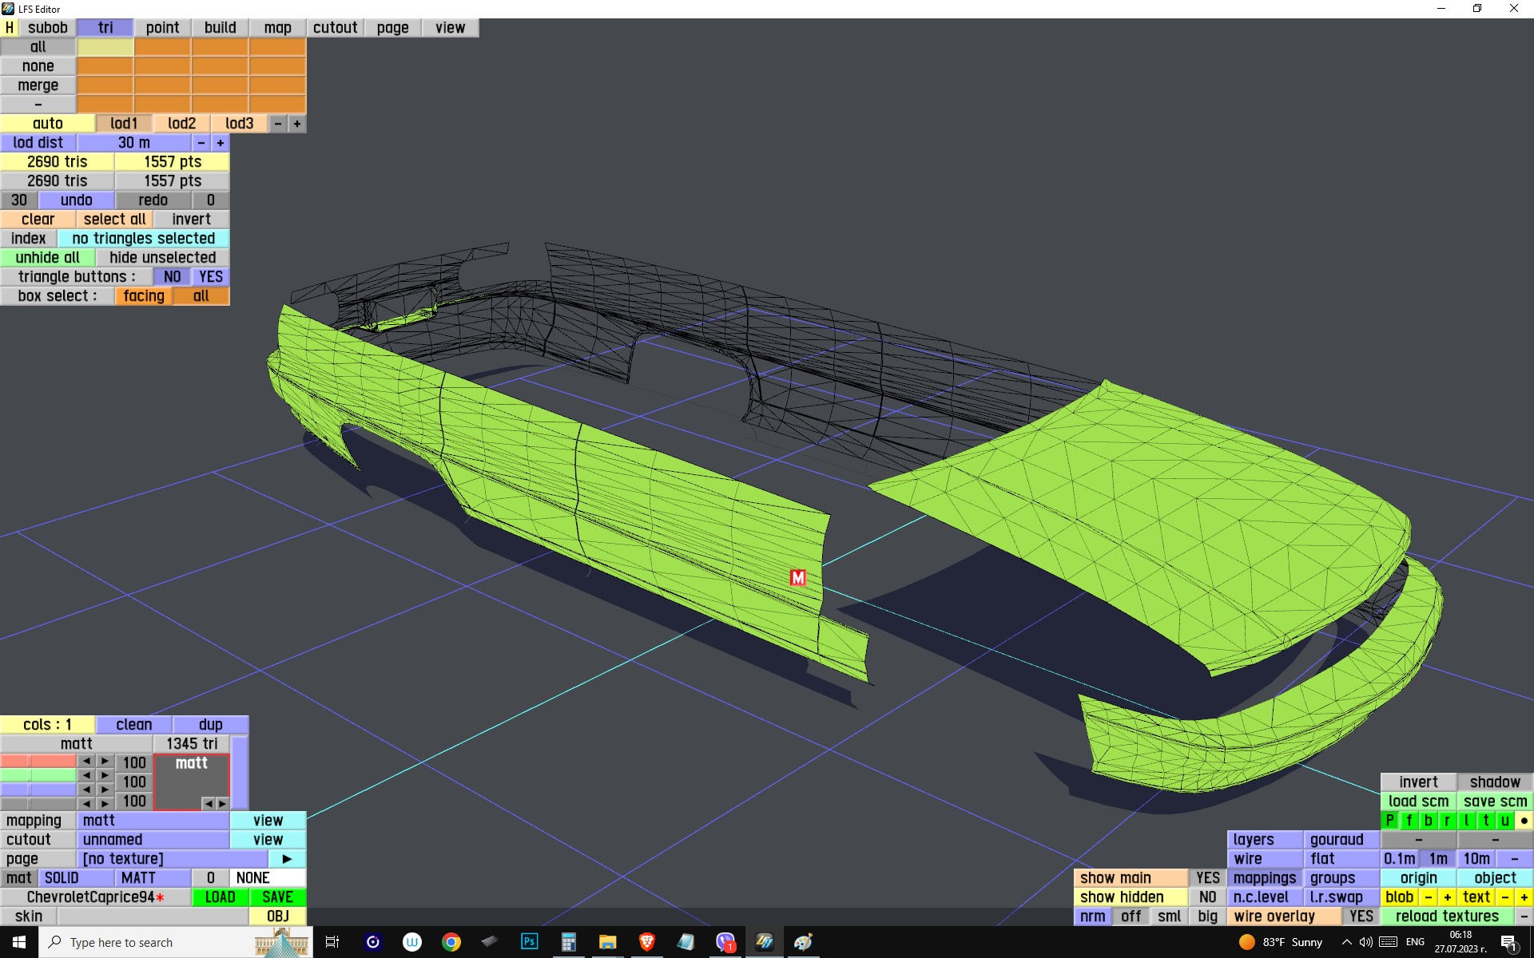Click the right arrow beside red color slider
This screenshot has height=958, width=1534.
tap(105, 762)
